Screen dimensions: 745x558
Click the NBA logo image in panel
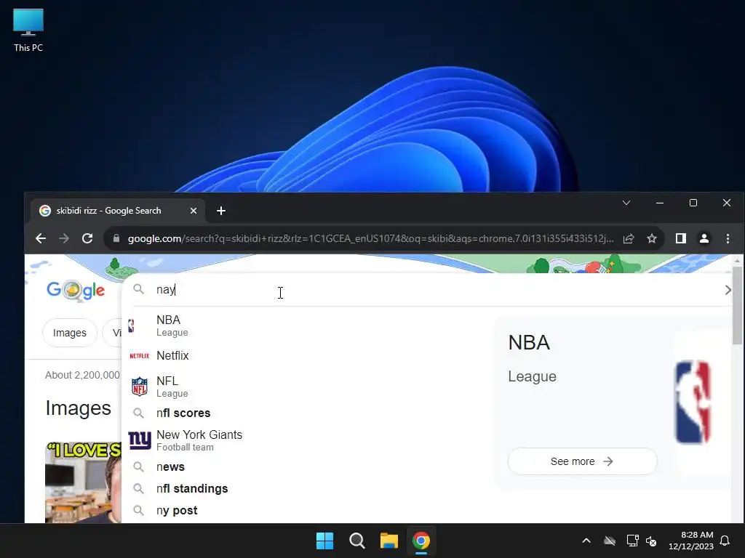click(x=693, y=403)
